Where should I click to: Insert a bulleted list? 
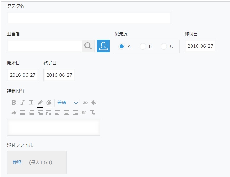point(23,113)
